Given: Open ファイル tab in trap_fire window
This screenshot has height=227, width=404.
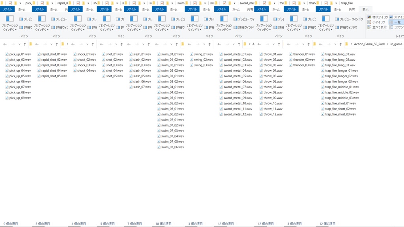Looking at the screenshot, I should [323, 9].
